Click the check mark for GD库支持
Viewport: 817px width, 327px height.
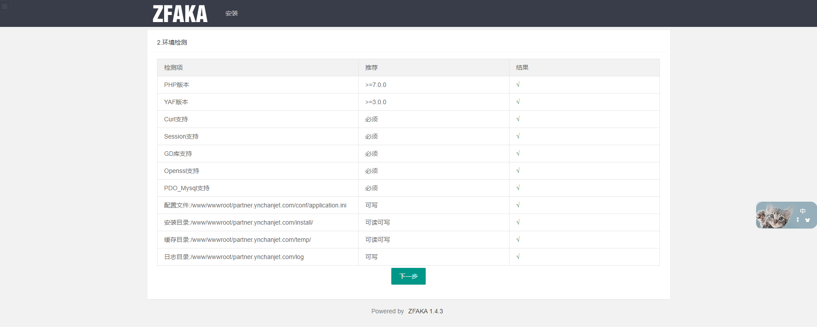(518, 153)
